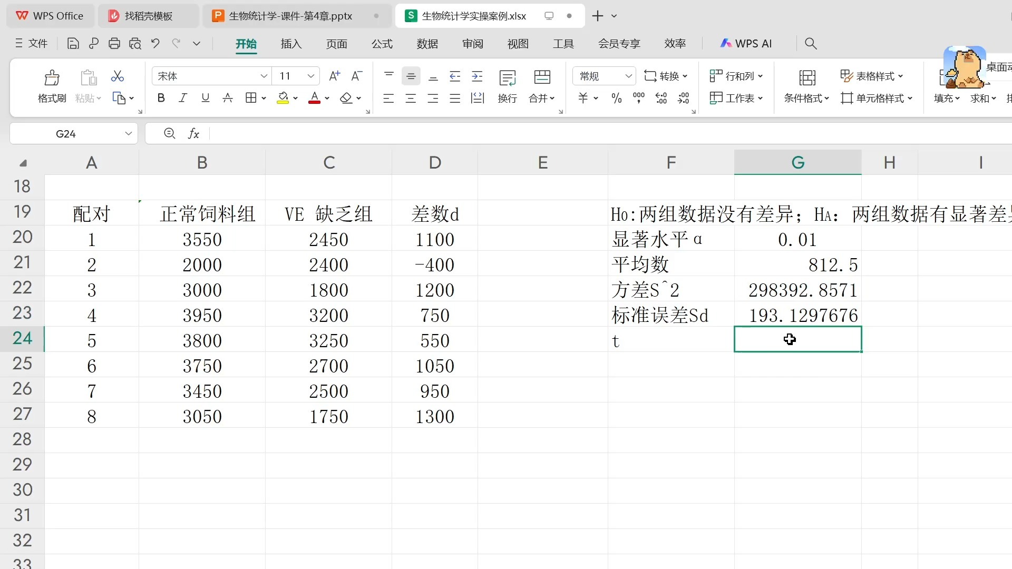Screen dimensions: 1012x569
Task: Switch to Insert (插入) tab
Action: tap(291, 44)
